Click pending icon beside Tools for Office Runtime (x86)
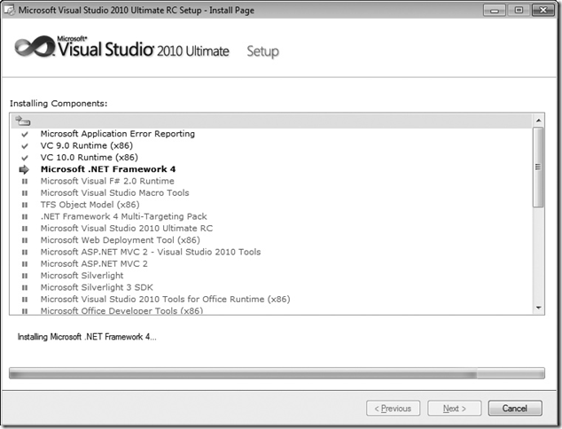 25,300
